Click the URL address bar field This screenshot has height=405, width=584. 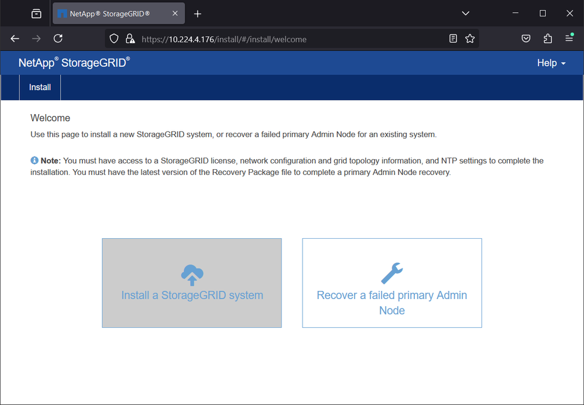[x=293, y=39]
